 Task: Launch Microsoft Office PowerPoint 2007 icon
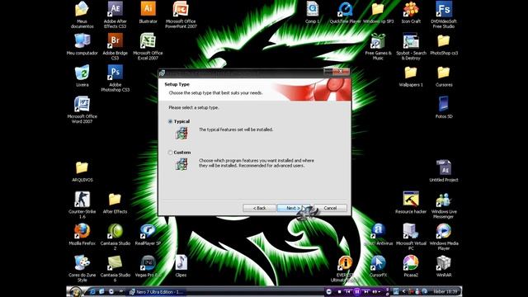coord(181,15)
